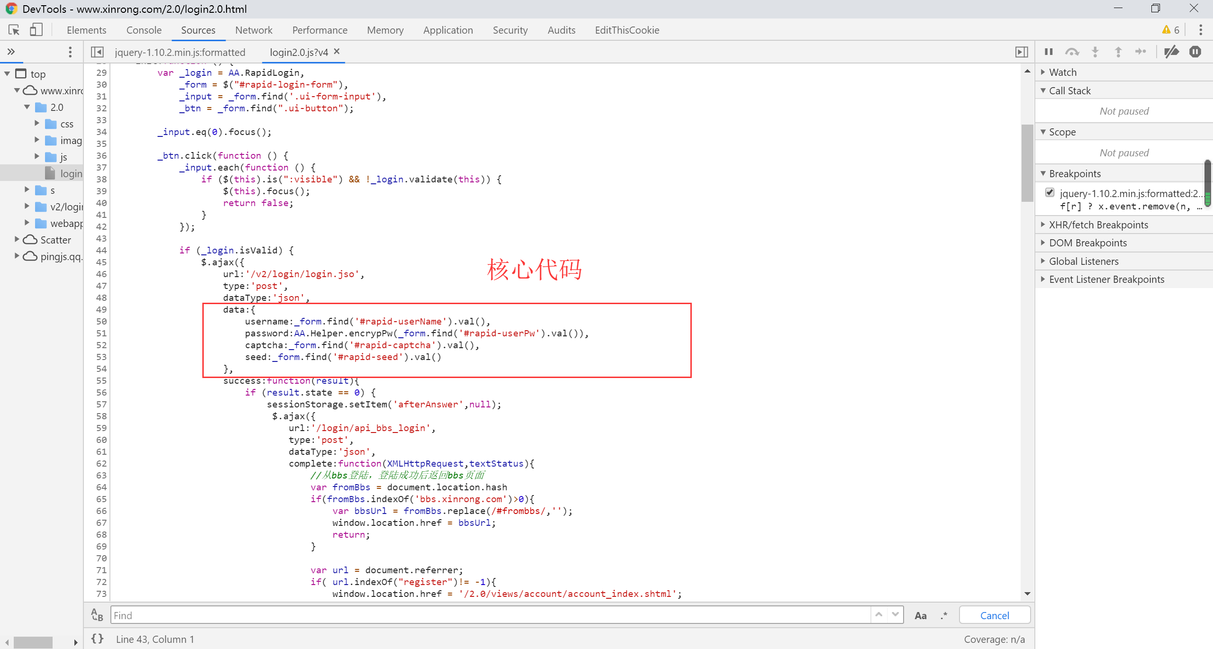Toggle the match case Aa button

pos(920,615)
